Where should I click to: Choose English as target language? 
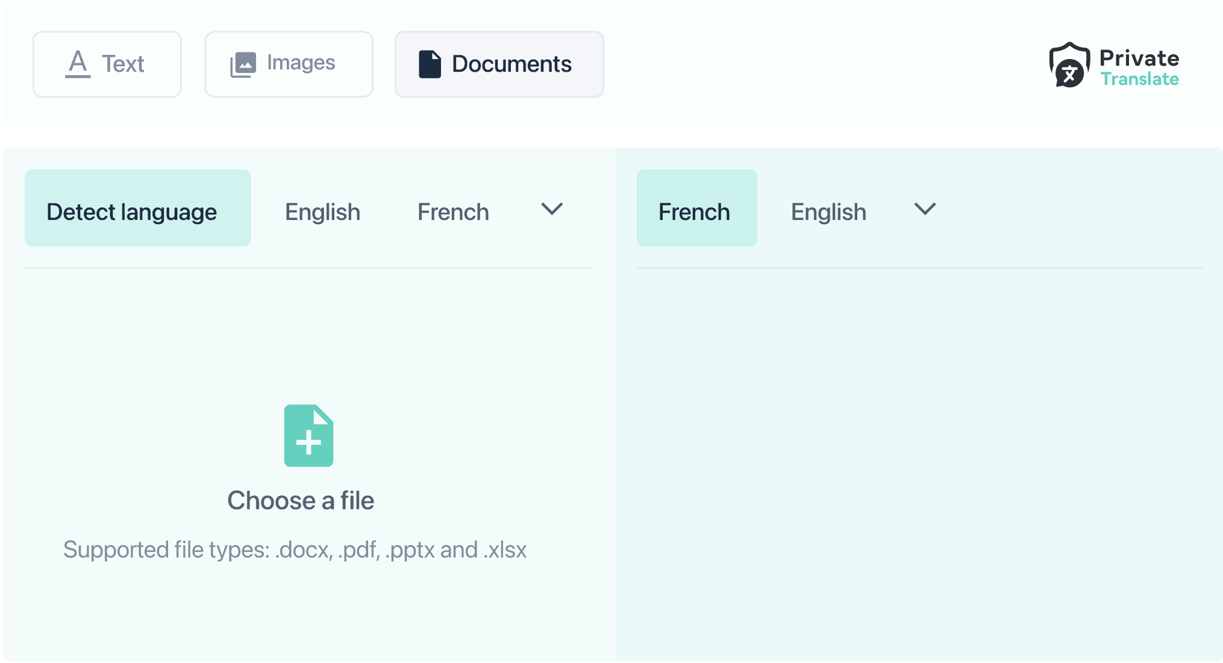tap(828, 212)
